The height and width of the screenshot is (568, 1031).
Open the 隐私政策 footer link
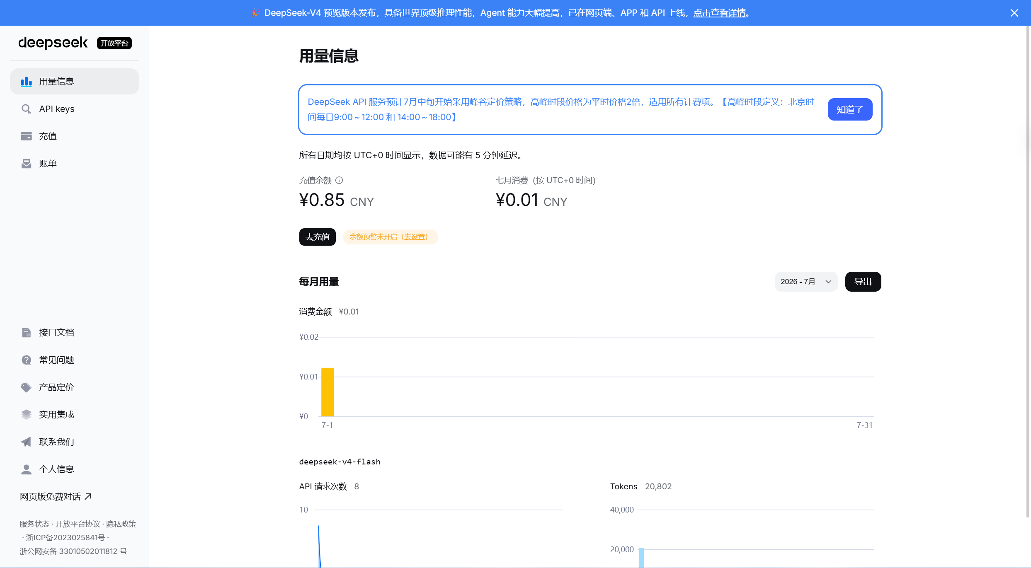(121, 524)
